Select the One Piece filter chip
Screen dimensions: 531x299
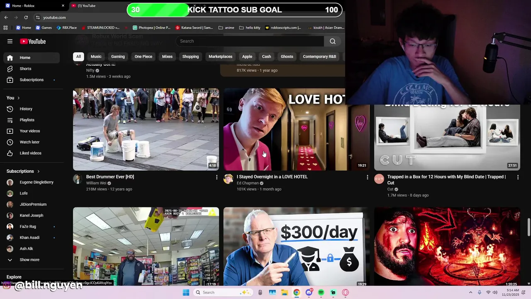click(x=144, y=56)
